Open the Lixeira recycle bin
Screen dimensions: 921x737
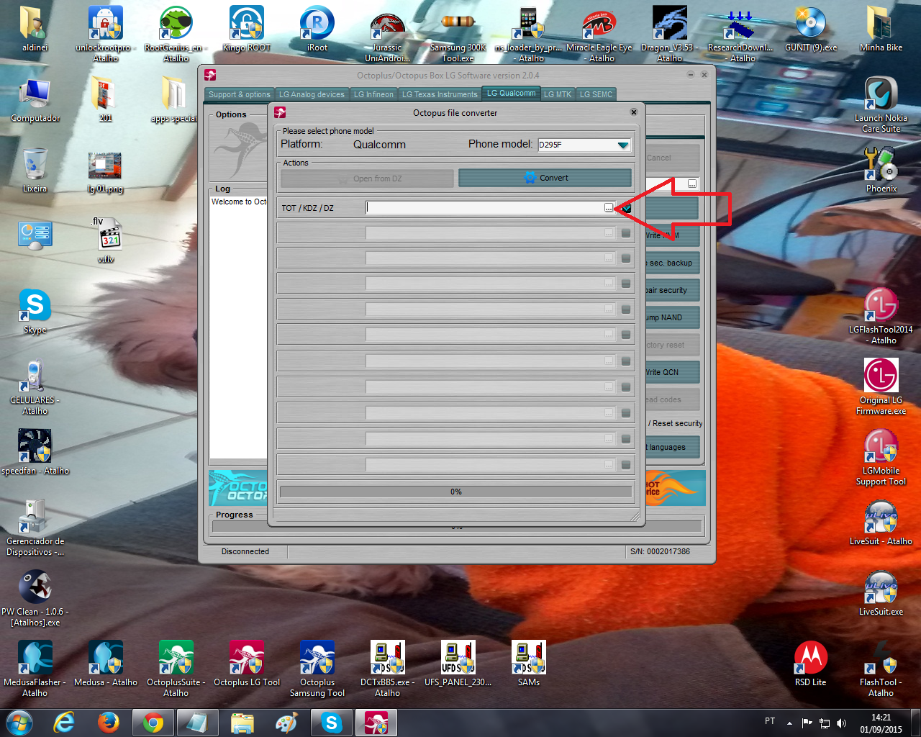tap(35, 170)
